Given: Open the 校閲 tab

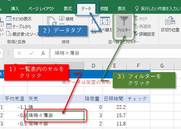Looking at the screenshot, I should [104, 8].
